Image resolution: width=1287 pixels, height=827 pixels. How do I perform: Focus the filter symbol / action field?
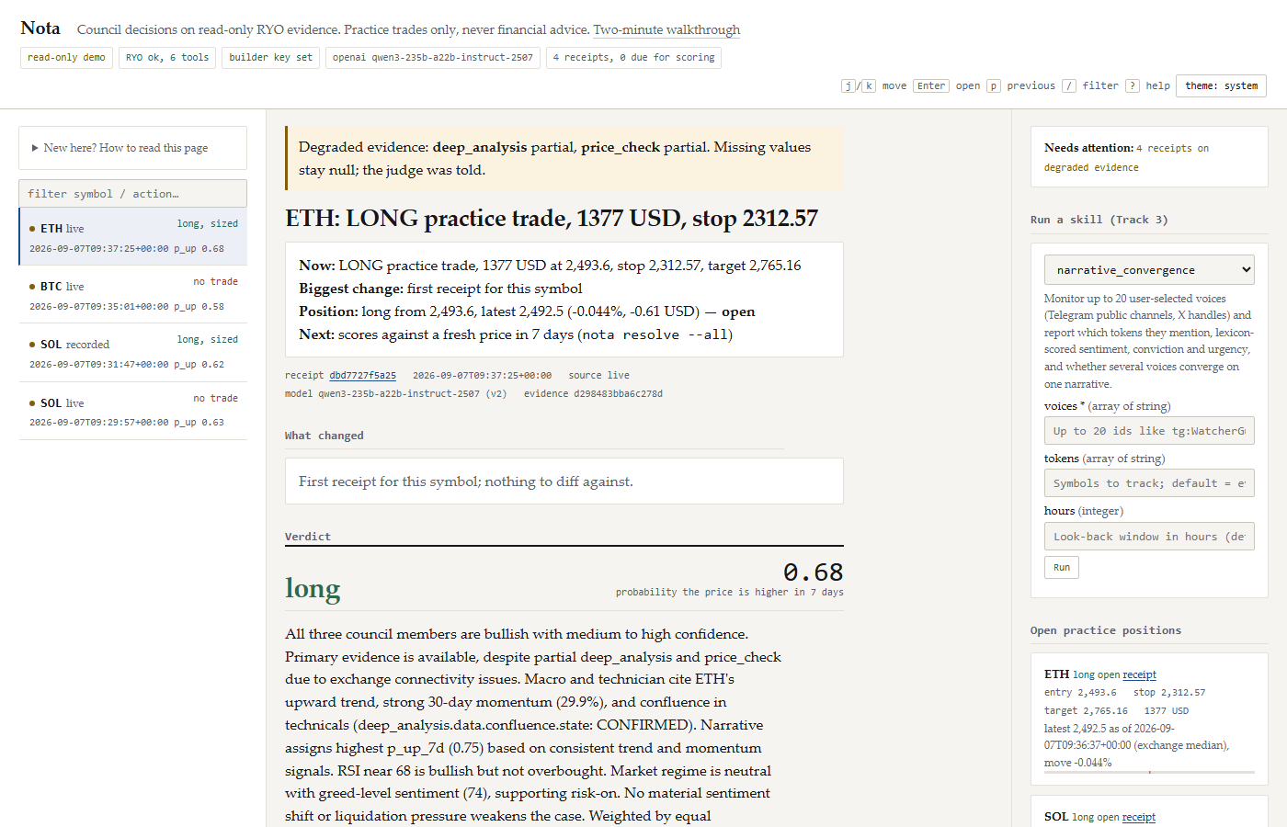(132, 194)
